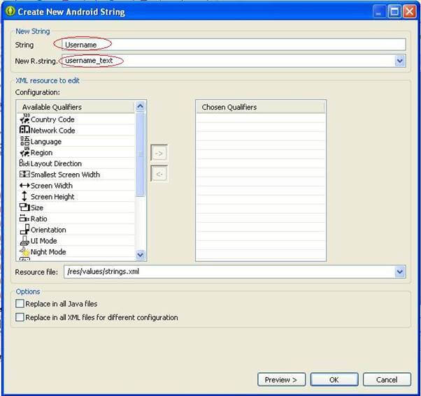421x396 pixels.
Task: Click qualifiers list scroll down arrow
Action: point(140,254)
